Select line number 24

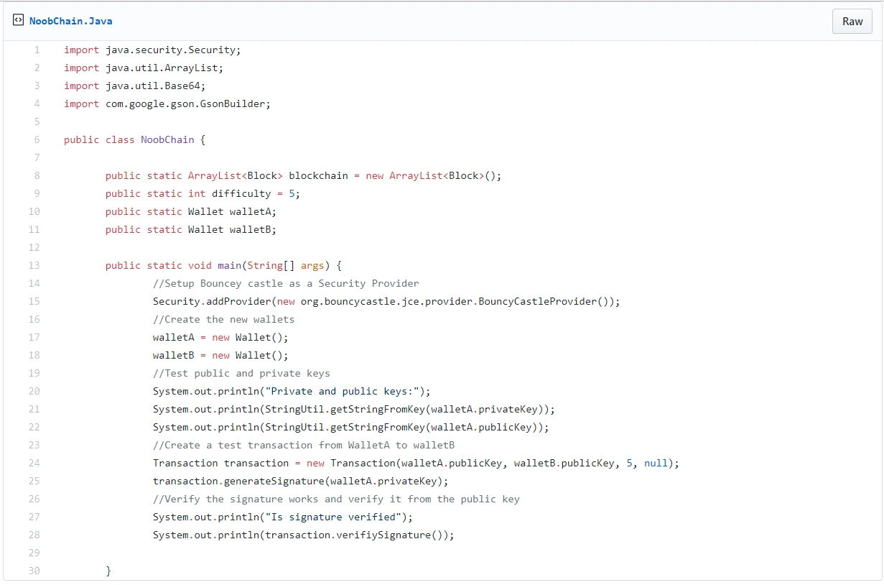pos(34,463)
